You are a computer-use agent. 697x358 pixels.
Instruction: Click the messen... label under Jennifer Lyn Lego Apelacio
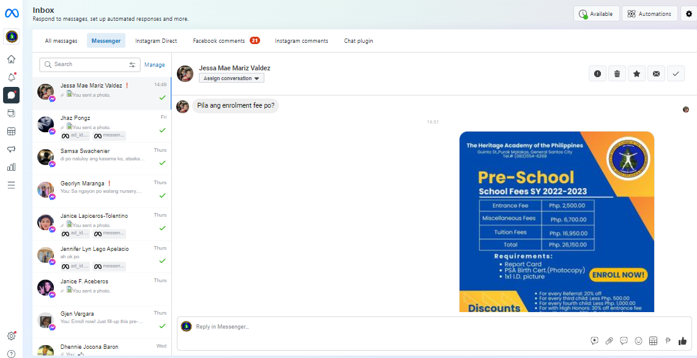tap(110, 266)
